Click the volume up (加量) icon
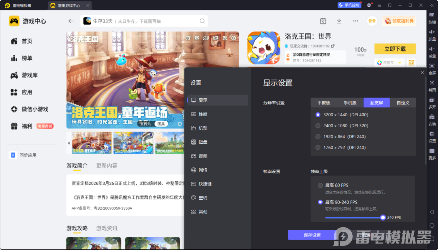438x250 pixels. pyautogui.click(x=432, y=32)
